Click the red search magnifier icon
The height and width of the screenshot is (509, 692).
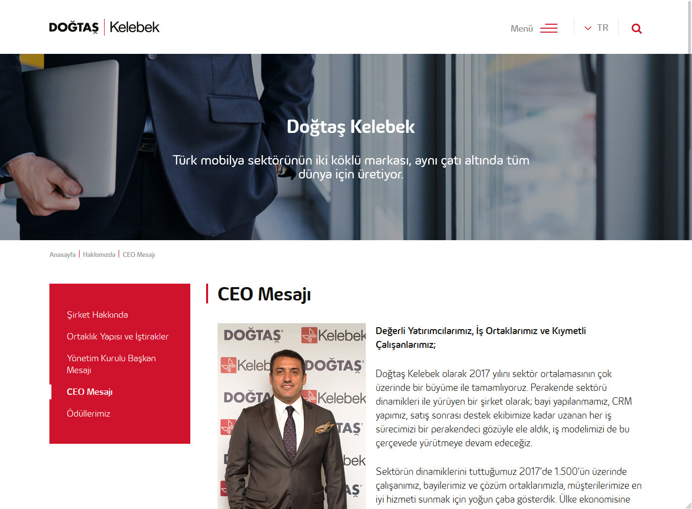[x=637, y=29]
